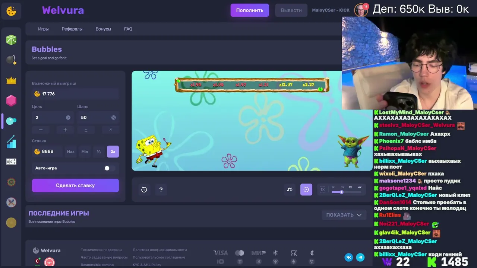The height and width of the screenshot is (268, 477).
Task: Click the x3.37 multiplier on the wooden bar
Action: pyautogui.click(x=308, y=85)
